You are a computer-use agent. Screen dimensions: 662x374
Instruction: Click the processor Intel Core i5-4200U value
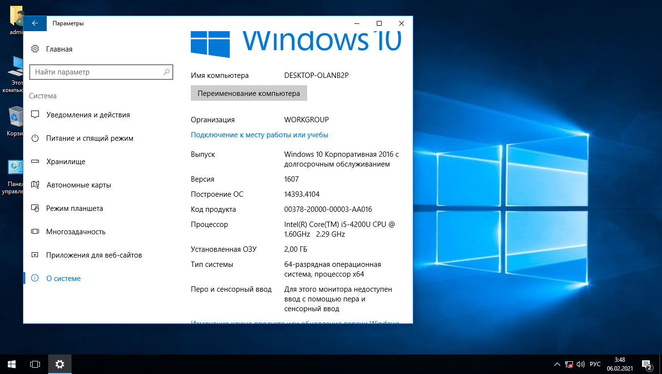340,229
